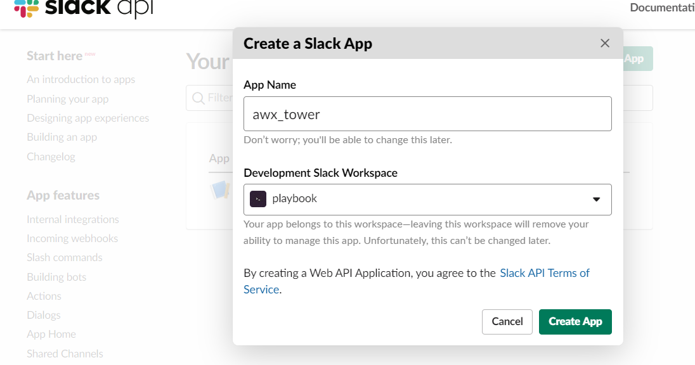The width and height of the screenshot is (695, 365).
Task: Click the App features heading
Action: [x=63, y=195]
